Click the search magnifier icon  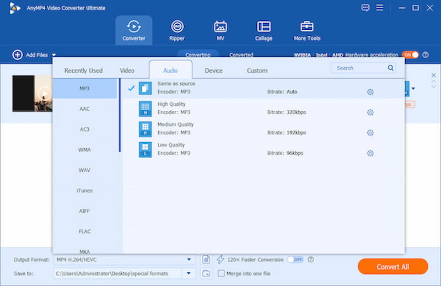pos(390,68)
